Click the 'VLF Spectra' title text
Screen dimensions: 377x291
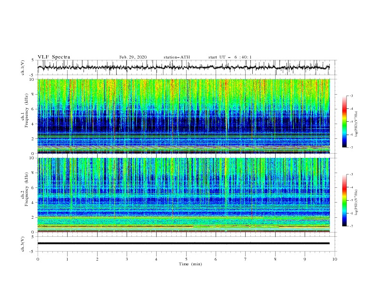pyautogui.click(x=54, y=57)
